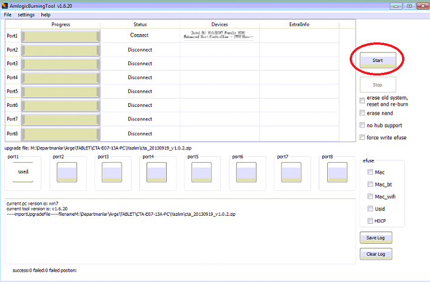Screen dimensions: 430x282
Task: Click the Port1 row label
Action: click(x=12, y=36)
